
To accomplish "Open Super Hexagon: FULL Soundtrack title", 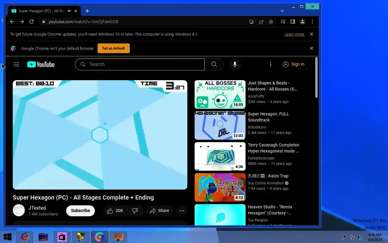I will point(269,117).
